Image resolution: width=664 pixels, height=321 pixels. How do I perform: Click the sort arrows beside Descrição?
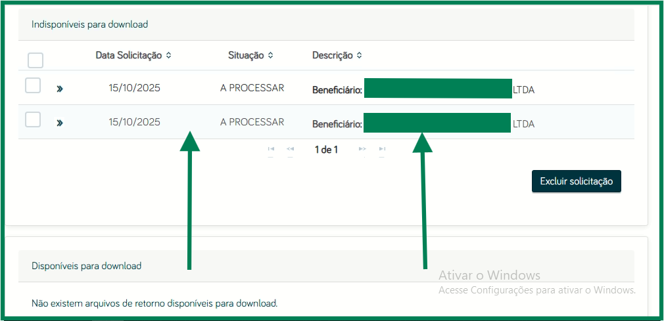[359, 56]
